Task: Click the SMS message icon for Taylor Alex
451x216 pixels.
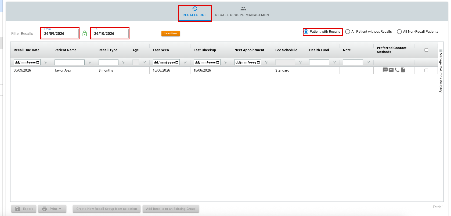Action: click(385, 70)
